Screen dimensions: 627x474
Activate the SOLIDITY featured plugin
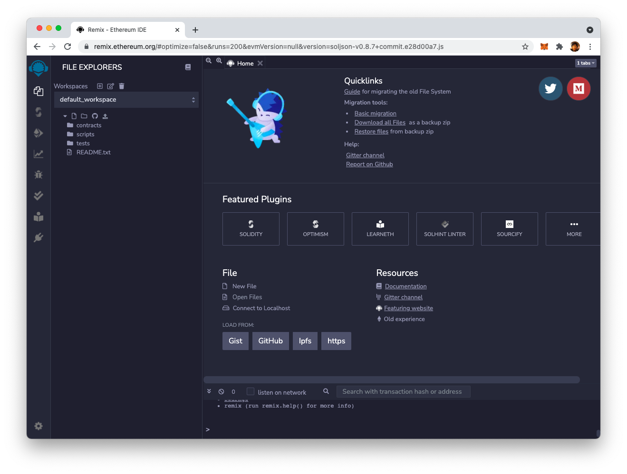(251, 229)
